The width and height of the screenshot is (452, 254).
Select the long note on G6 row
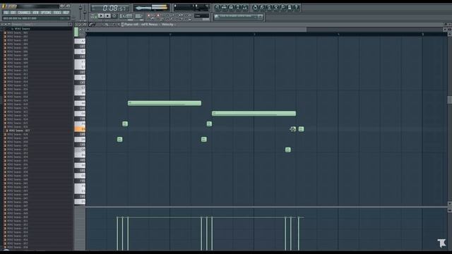click(254, 114)
